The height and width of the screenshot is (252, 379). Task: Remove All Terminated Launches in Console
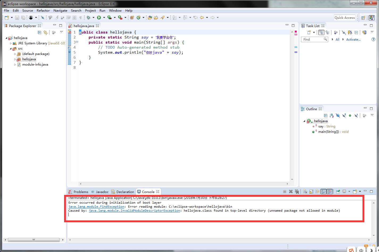(297, 191)
